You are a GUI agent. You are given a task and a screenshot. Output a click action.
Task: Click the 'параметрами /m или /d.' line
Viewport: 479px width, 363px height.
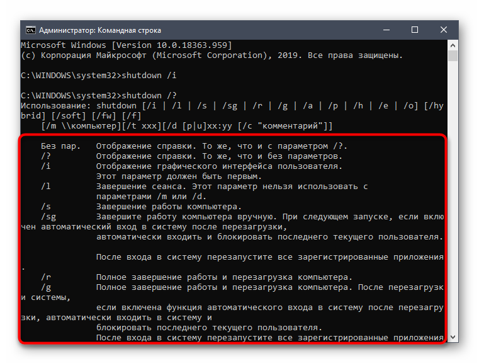tap(151, 197)
